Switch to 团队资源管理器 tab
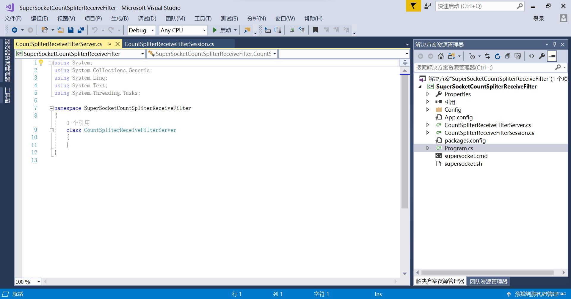This screenshot has height=299, width=571. click(488, 281)
